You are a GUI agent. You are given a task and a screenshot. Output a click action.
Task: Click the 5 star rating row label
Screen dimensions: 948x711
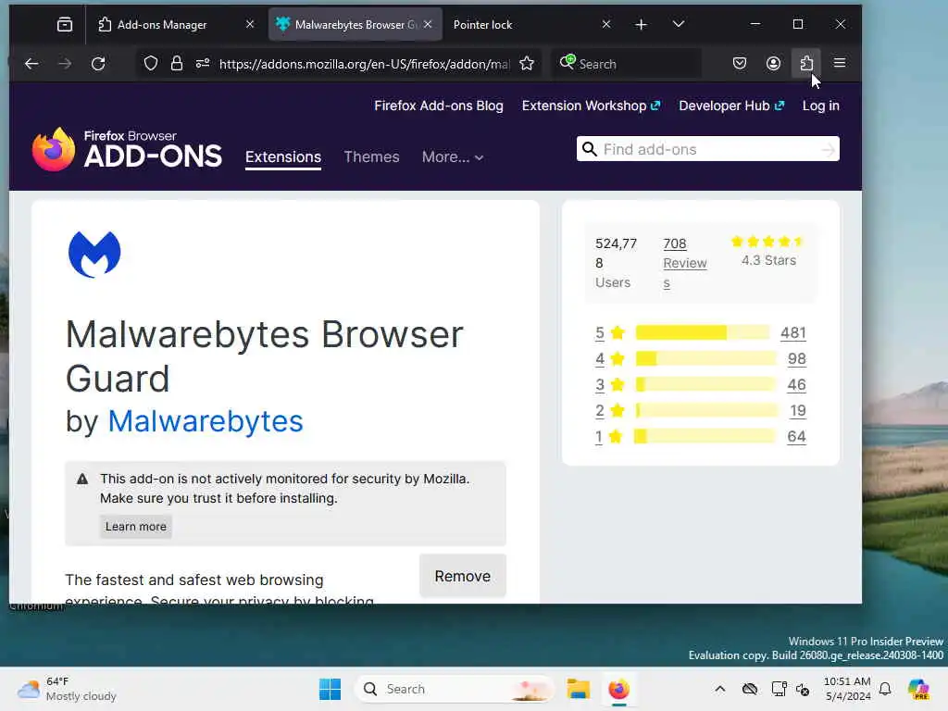coord(599,332)
